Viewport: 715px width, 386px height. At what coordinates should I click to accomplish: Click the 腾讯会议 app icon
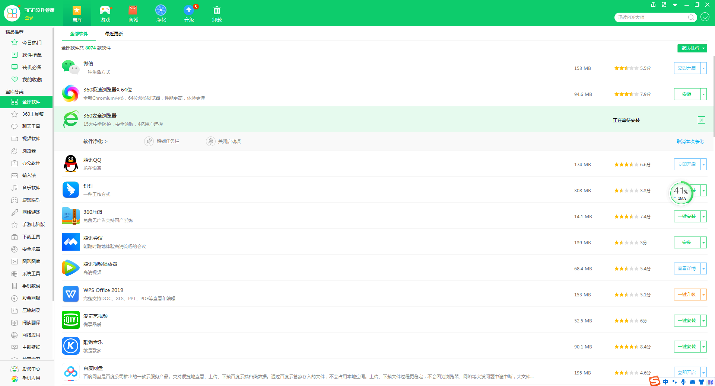(70, 242)
